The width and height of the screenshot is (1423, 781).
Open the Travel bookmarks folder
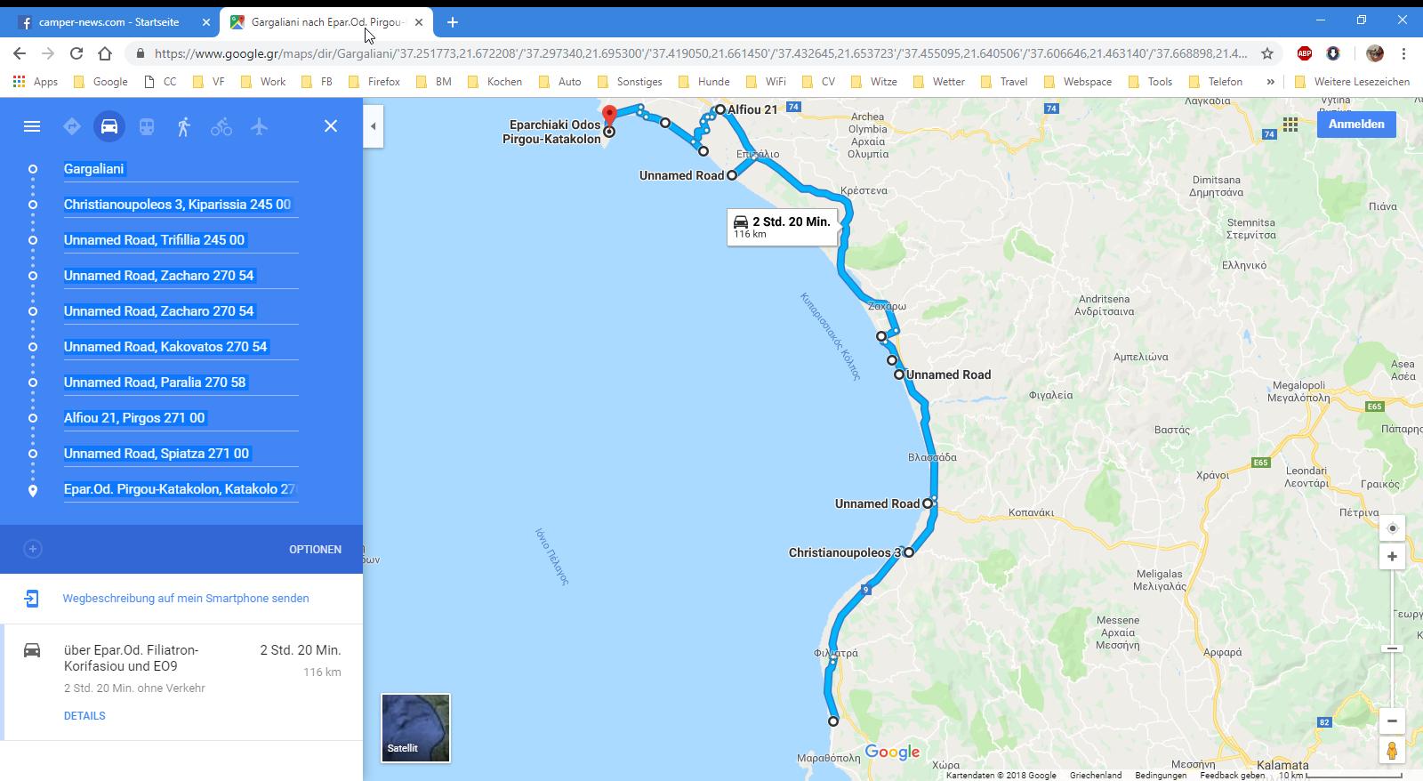[1004, 81]
